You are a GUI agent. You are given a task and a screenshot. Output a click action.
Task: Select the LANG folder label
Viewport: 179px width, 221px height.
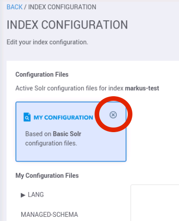tap(36, 195)
